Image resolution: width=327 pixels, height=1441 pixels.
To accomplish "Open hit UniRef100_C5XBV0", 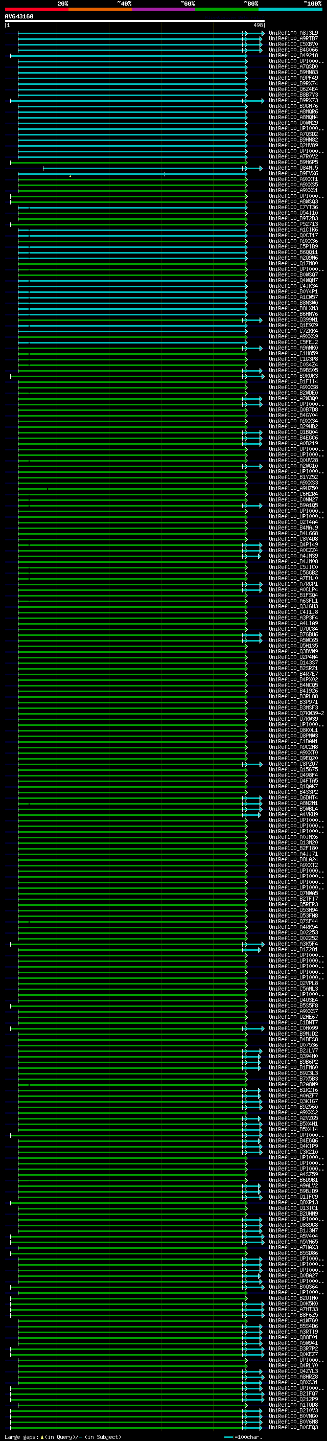I will [293, 44].
